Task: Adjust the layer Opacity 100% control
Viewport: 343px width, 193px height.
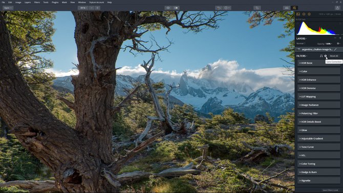Action: tap(325, 44)
